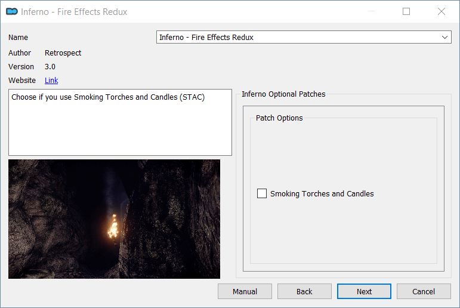Viewport: 460px width, 308px height.
Task: Click the Smoking Torches and Candles label
Action: 322,194
